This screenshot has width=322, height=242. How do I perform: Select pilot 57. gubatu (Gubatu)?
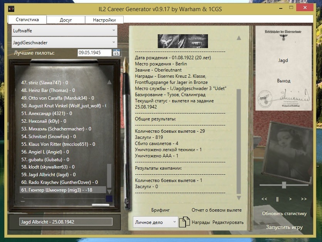45,160
